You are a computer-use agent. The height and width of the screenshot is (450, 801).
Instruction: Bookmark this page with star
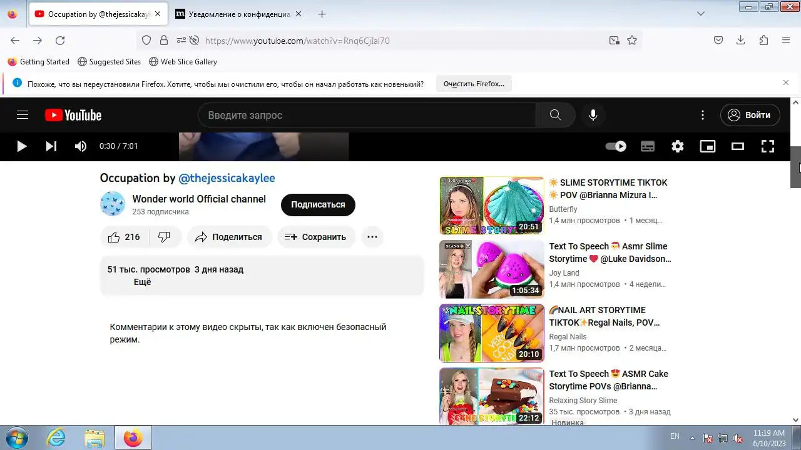[x=632, y=40]
